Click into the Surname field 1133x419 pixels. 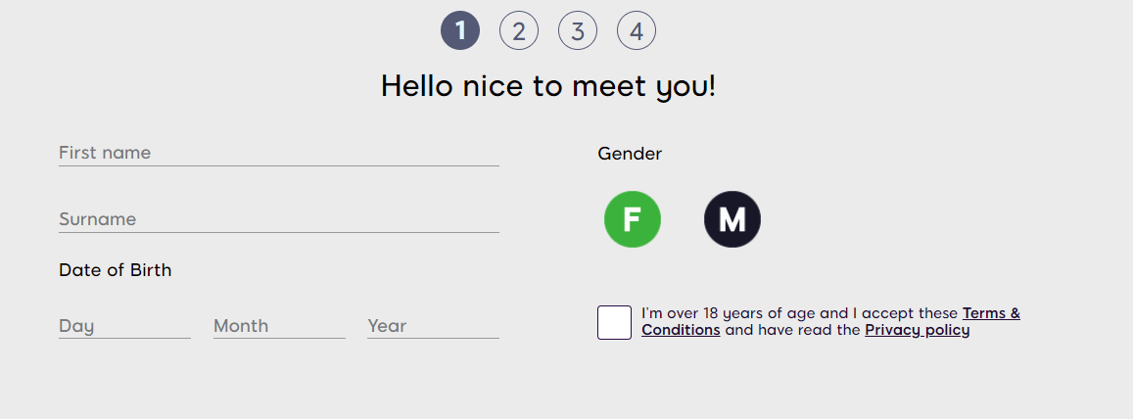click(278, 219)
